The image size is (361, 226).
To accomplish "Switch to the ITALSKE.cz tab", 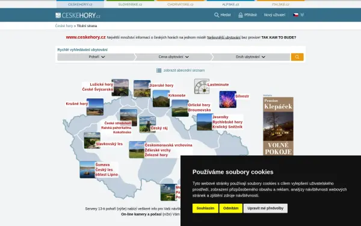I will (280, 4).
